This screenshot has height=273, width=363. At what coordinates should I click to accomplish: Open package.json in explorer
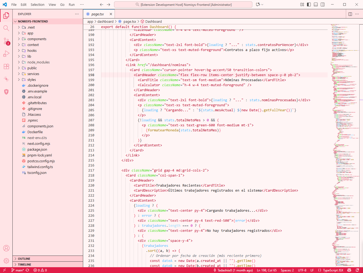coord(48,149)
